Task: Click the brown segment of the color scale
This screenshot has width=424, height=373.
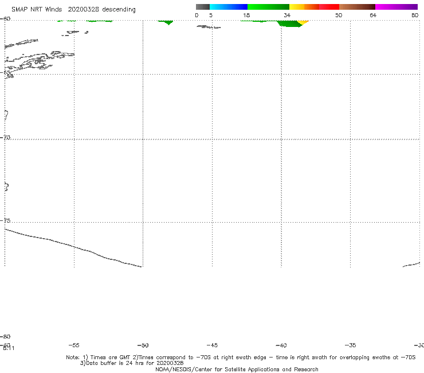Action: click(x=357, y=7)
